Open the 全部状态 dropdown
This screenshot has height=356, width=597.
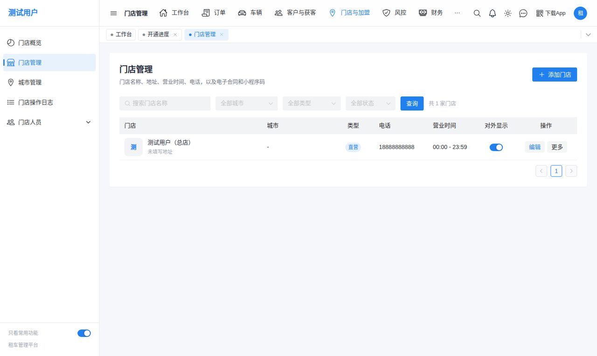pos(370,103)
